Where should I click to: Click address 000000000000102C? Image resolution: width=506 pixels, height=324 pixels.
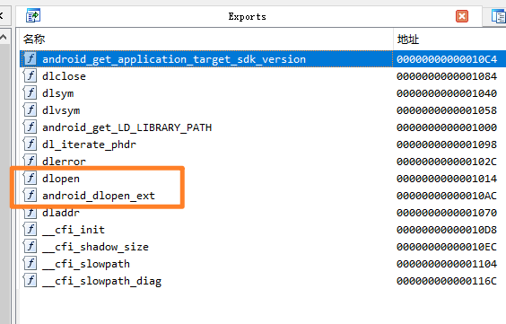[x=447, y=162]
